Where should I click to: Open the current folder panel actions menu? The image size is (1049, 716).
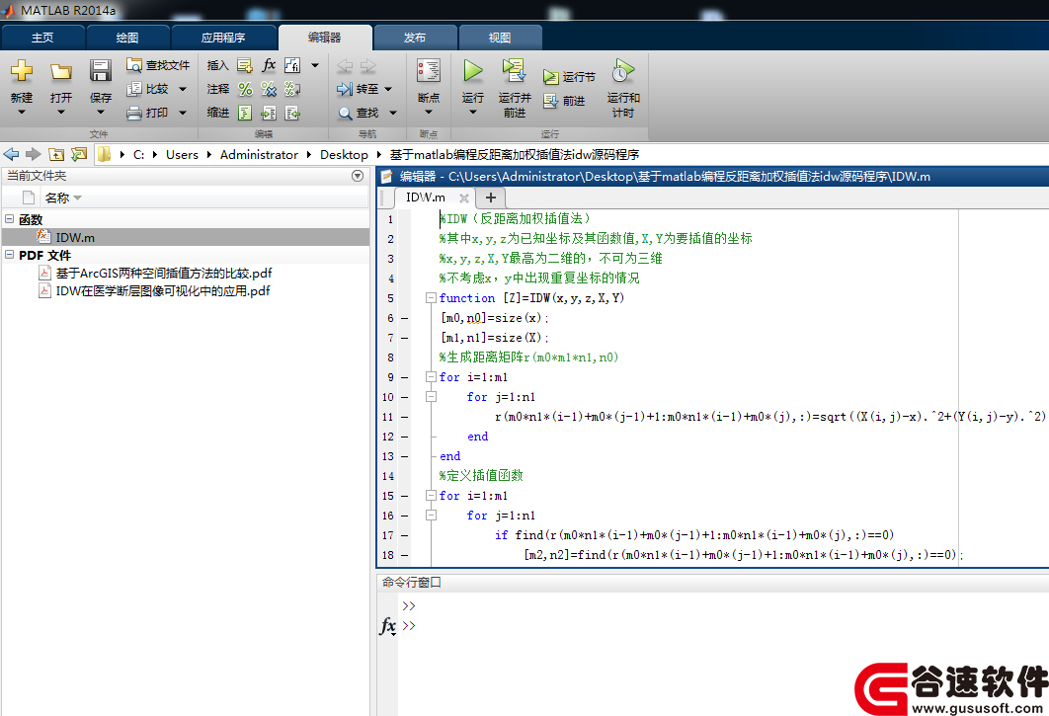358,176
